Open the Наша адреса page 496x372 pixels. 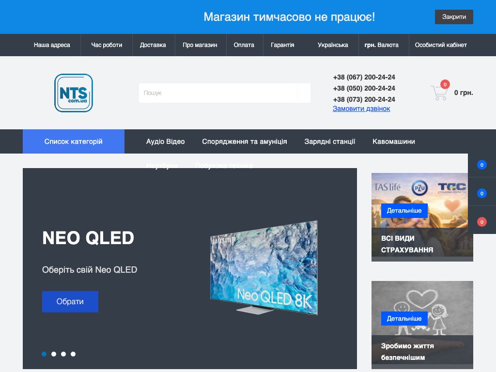(52, 45)
